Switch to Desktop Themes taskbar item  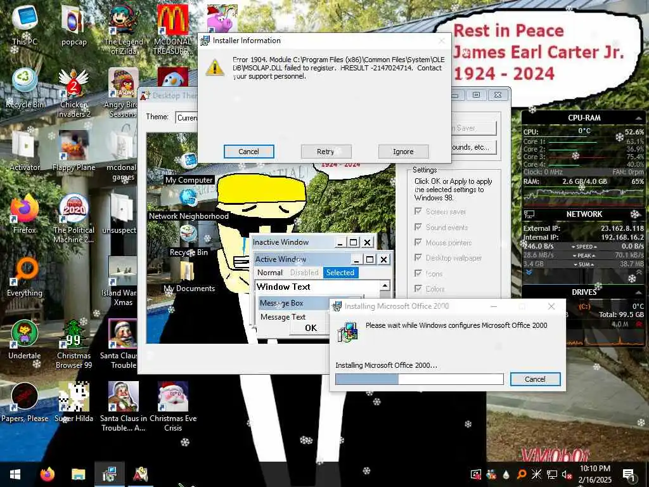[140, 474]
